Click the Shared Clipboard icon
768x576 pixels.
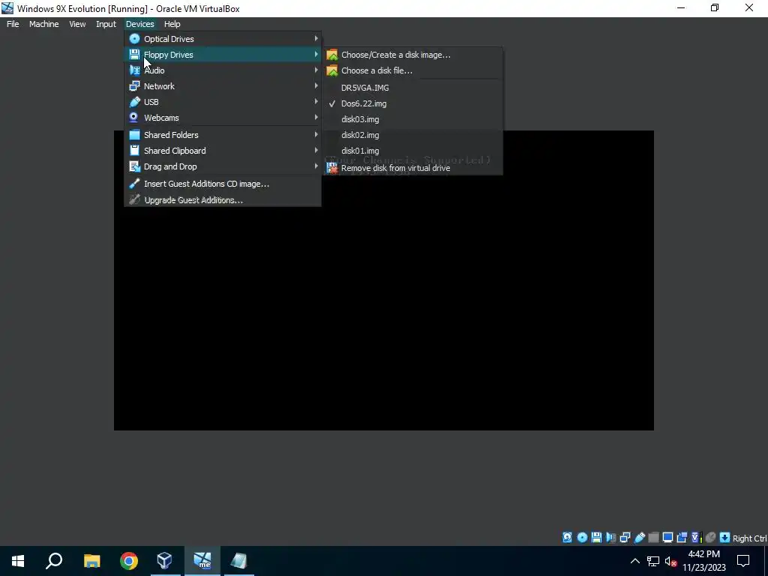134,150
